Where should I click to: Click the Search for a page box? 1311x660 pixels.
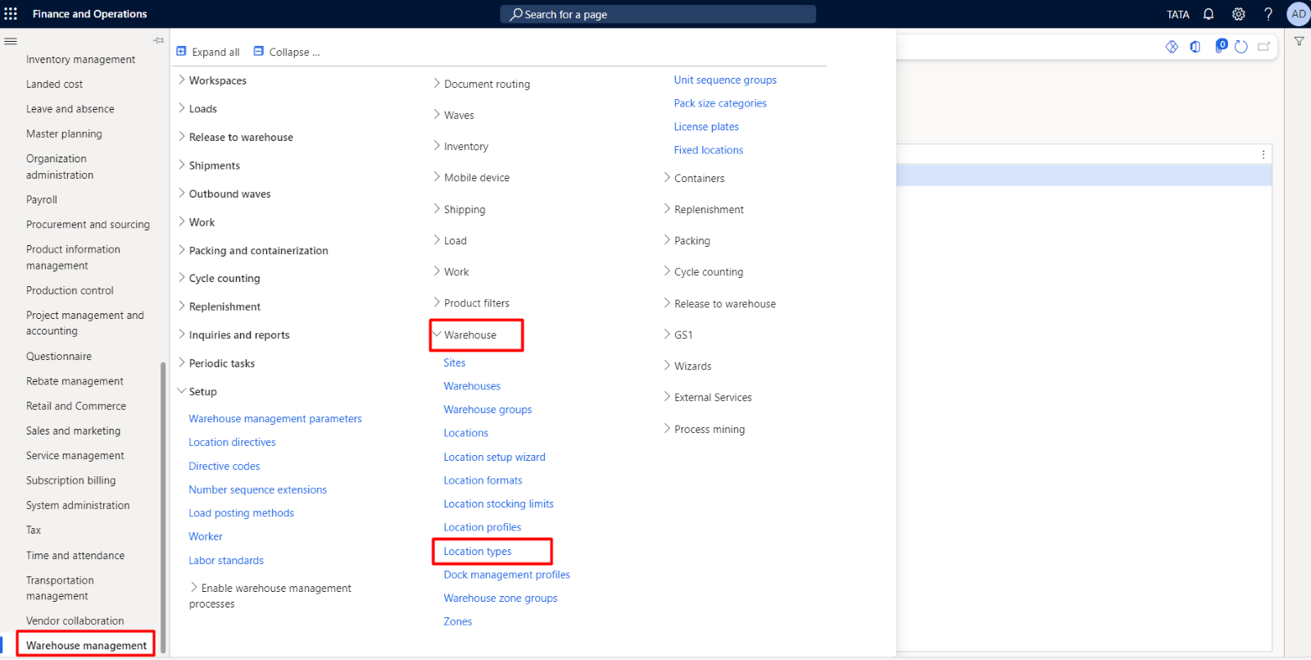[657, 14]
